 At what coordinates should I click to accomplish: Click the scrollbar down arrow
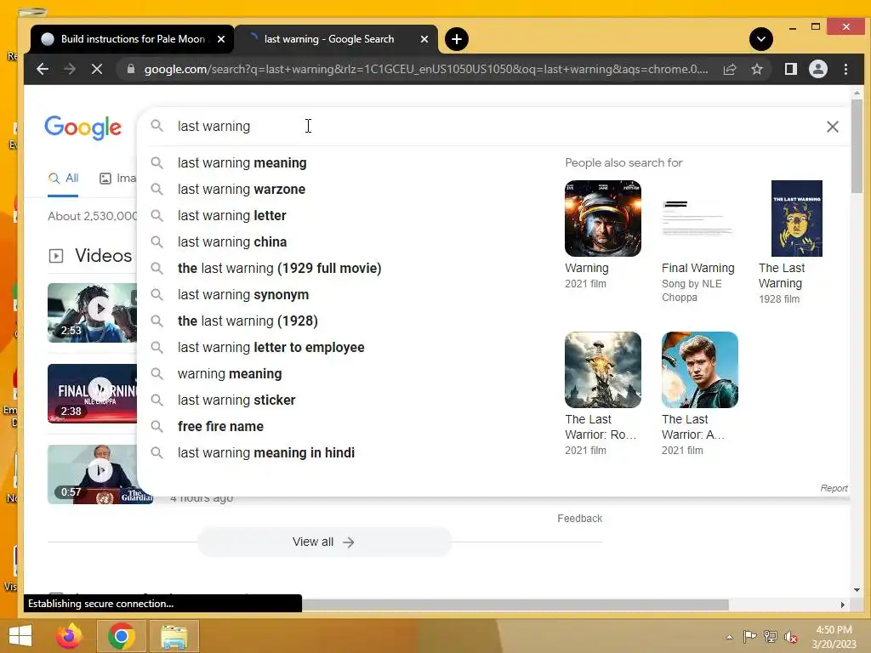coord(857,590)
